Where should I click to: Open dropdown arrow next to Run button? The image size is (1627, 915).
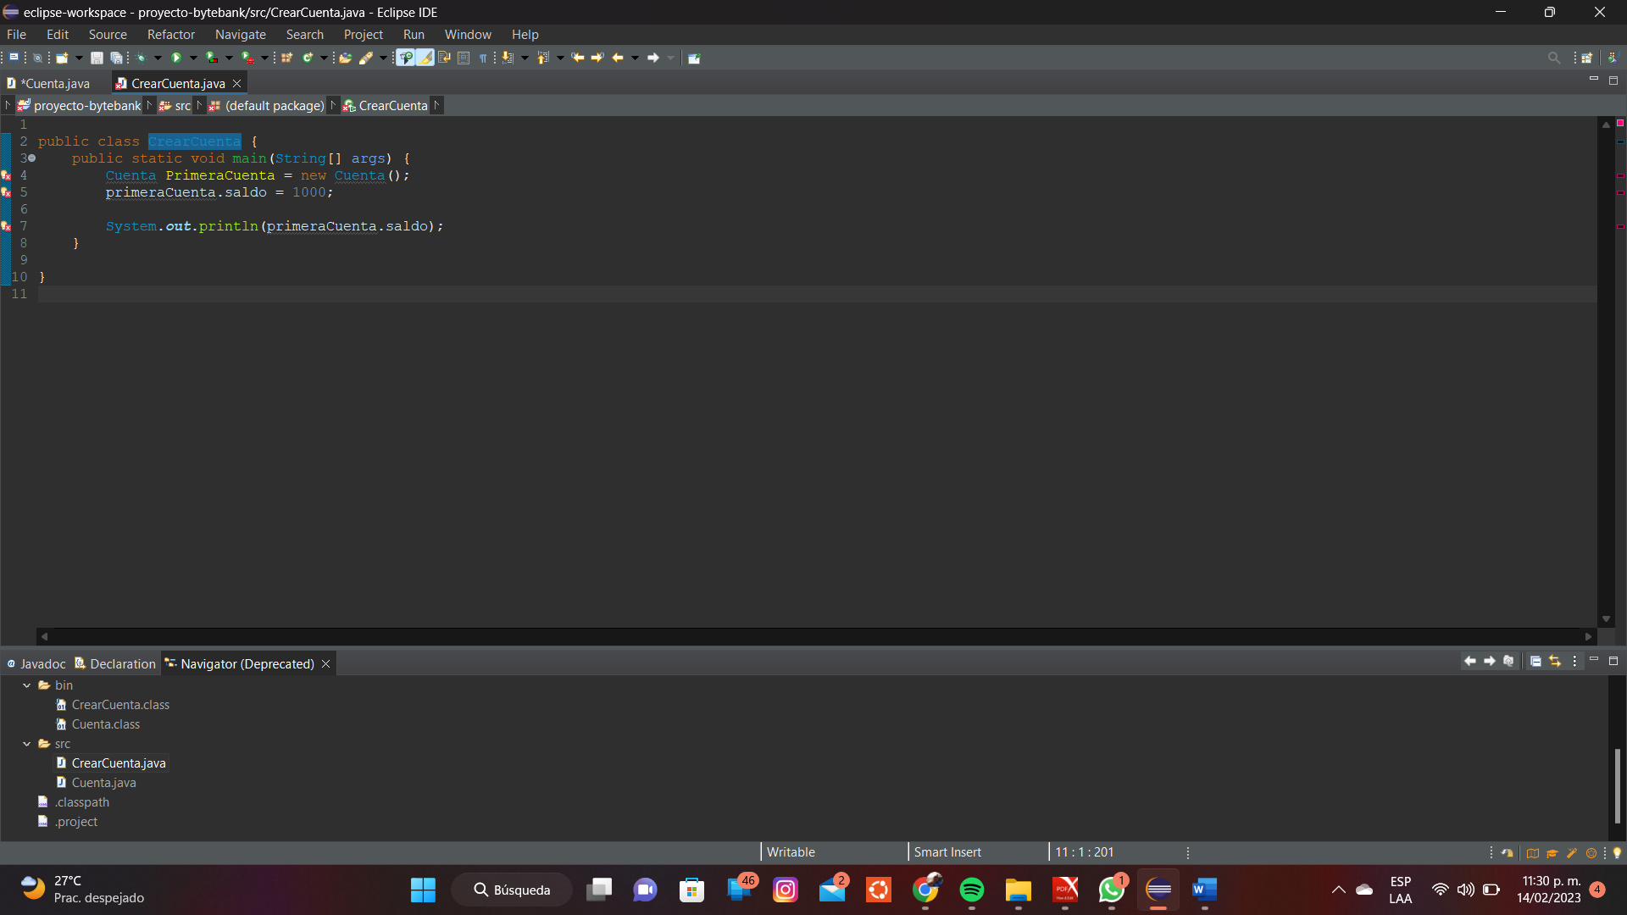(193, 58)
